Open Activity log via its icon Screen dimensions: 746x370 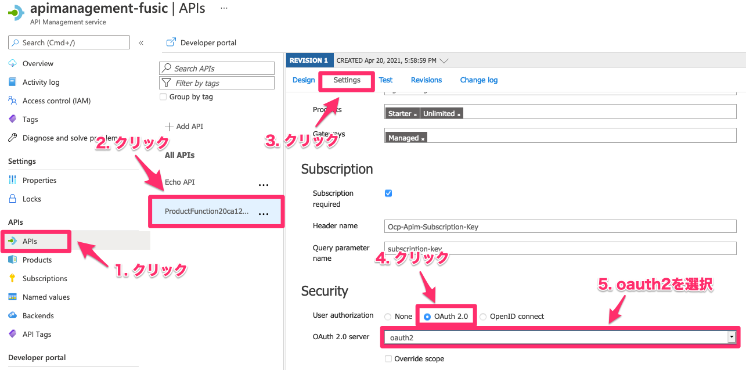tap(13, 82)
